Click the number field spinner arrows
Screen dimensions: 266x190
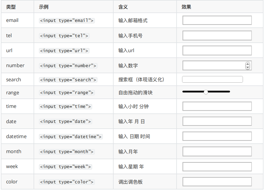pos(247,65)
